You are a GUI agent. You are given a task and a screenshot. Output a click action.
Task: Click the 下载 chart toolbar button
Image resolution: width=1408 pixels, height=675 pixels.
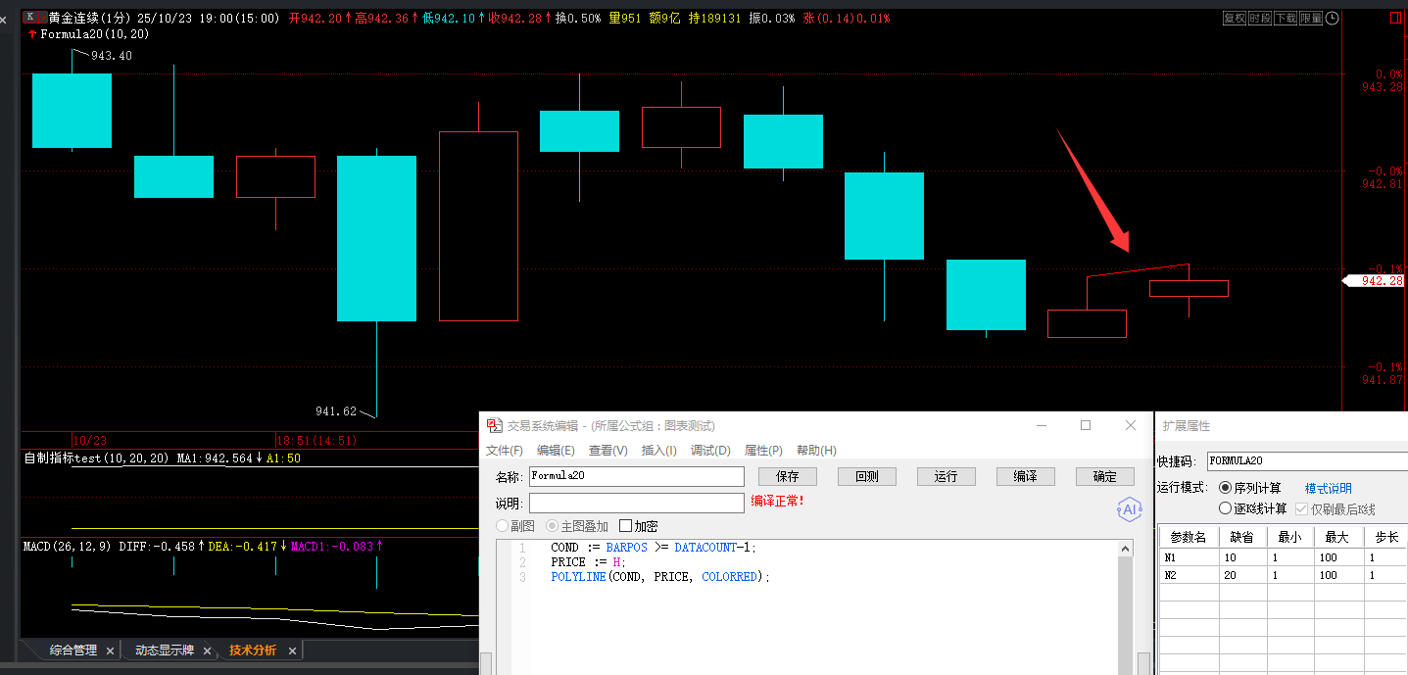tap(1286, 18)
